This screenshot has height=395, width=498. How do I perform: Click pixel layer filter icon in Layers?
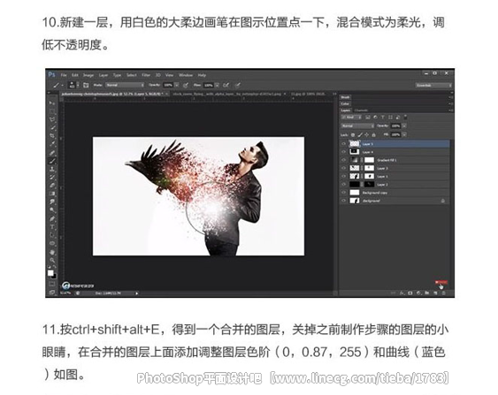tap(368, 117)
